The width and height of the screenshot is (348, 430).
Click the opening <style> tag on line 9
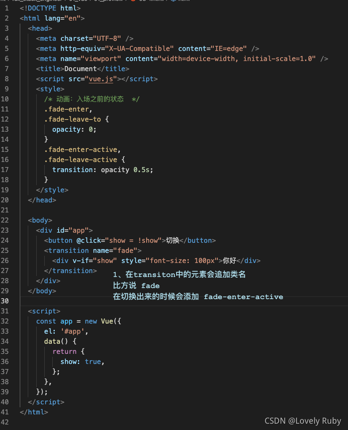pos(50,89)
